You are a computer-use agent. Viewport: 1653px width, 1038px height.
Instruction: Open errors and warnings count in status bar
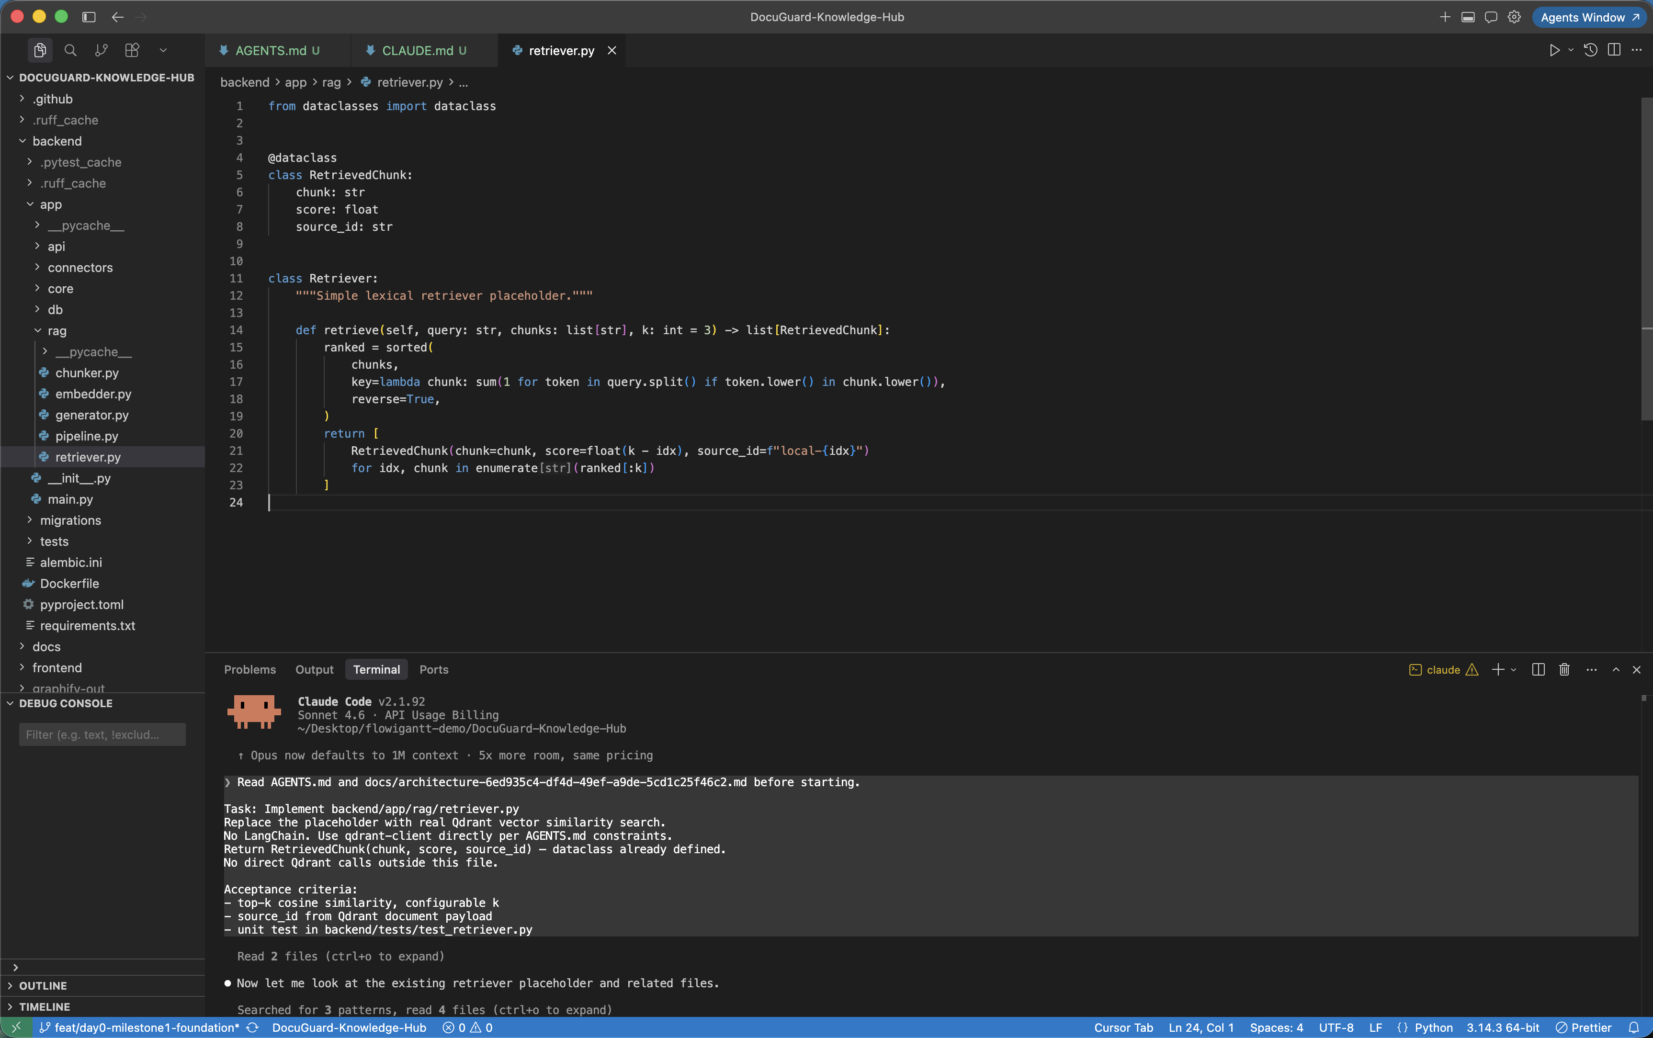point(468,1027)
